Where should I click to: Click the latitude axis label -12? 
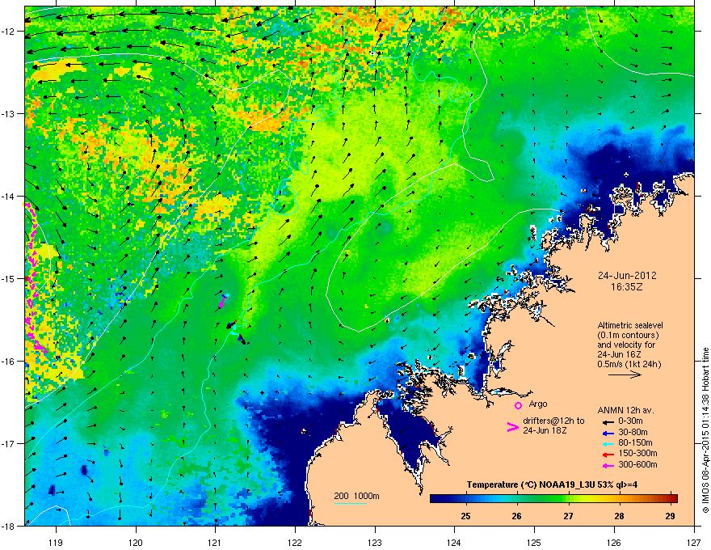point(9,32)
